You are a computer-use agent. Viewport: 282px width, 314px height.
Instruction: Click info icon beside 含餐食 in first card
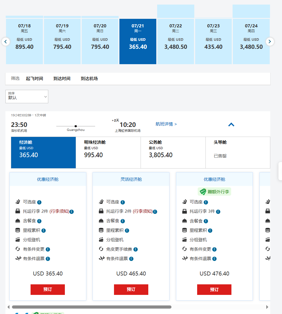tap(39, 221)
